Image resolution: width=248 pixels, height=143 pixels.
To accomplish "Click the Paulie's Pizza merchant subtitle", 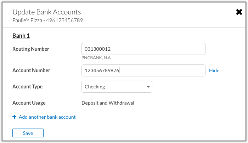I will pyautogui.click(x=47, y=20).
